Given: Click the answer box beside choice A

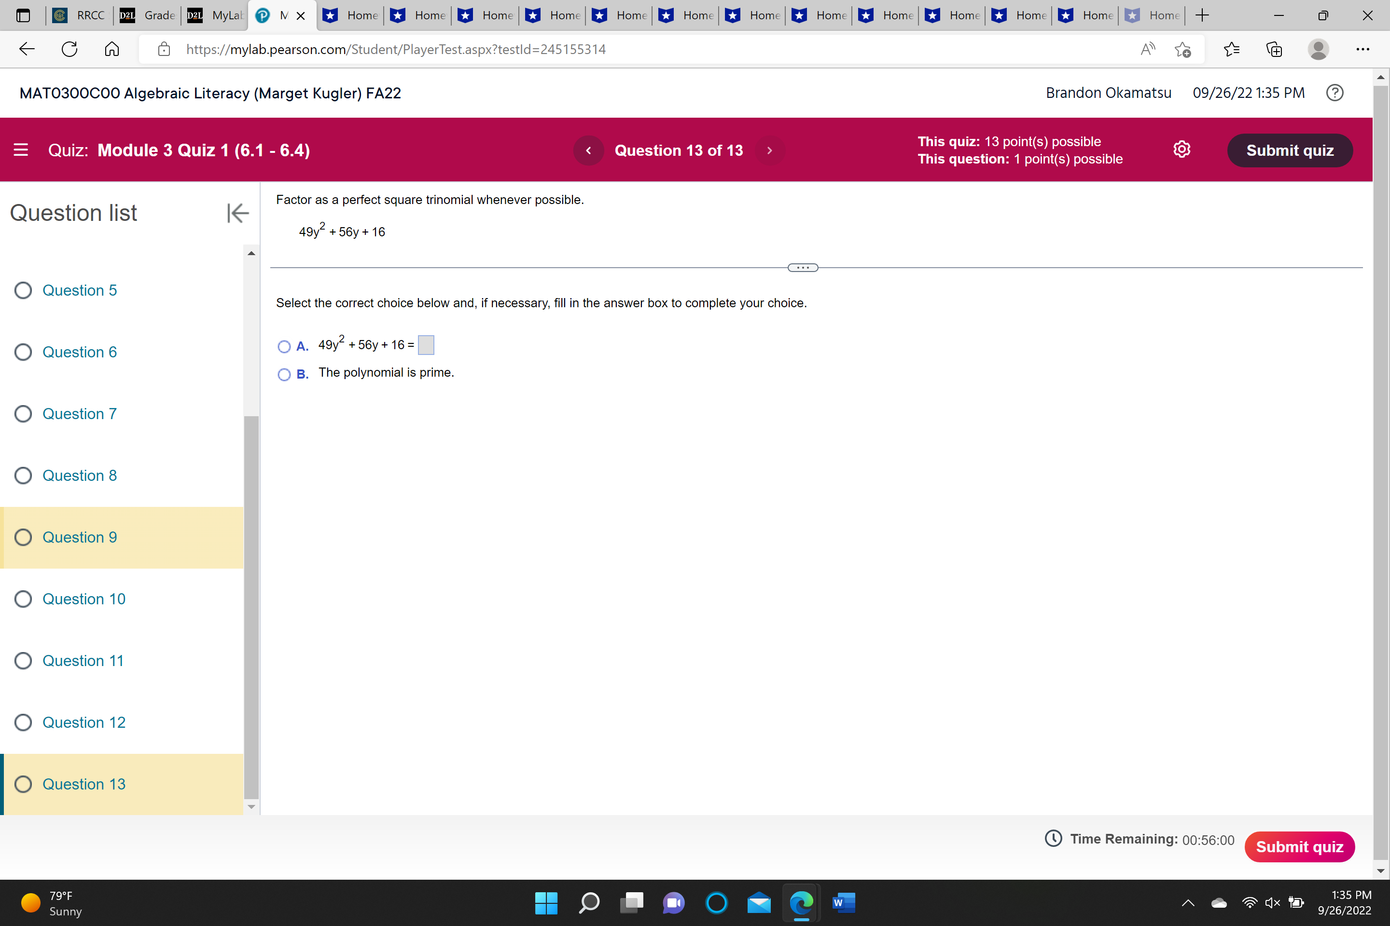Looking at the screenshot, I should click(x=426, y=345).
